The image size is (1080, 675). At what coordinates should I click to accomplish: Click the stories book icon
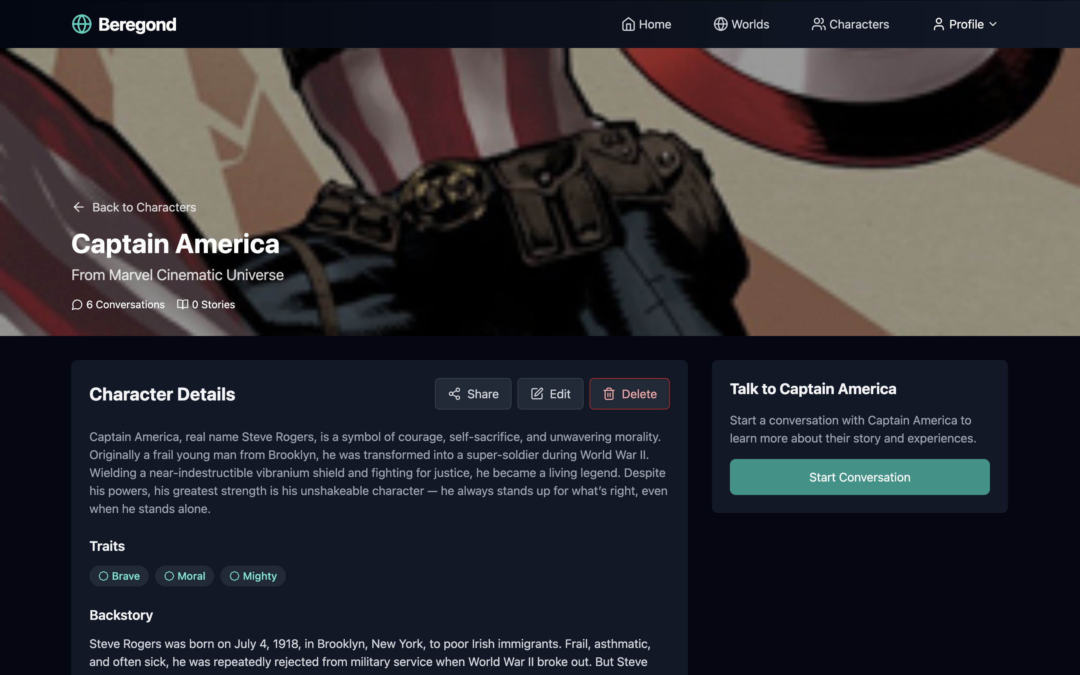(182, 304)
